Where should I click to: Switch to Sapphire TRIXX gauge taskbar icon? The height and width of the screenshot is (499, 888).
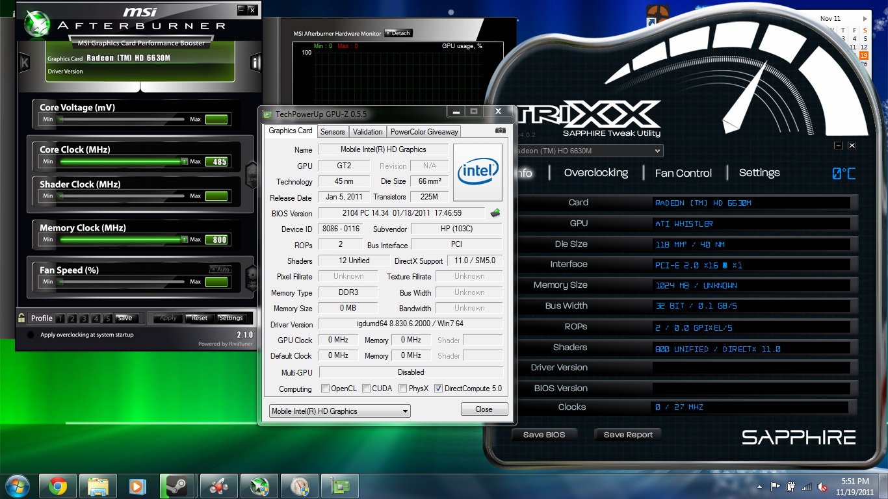click(299, 485)
